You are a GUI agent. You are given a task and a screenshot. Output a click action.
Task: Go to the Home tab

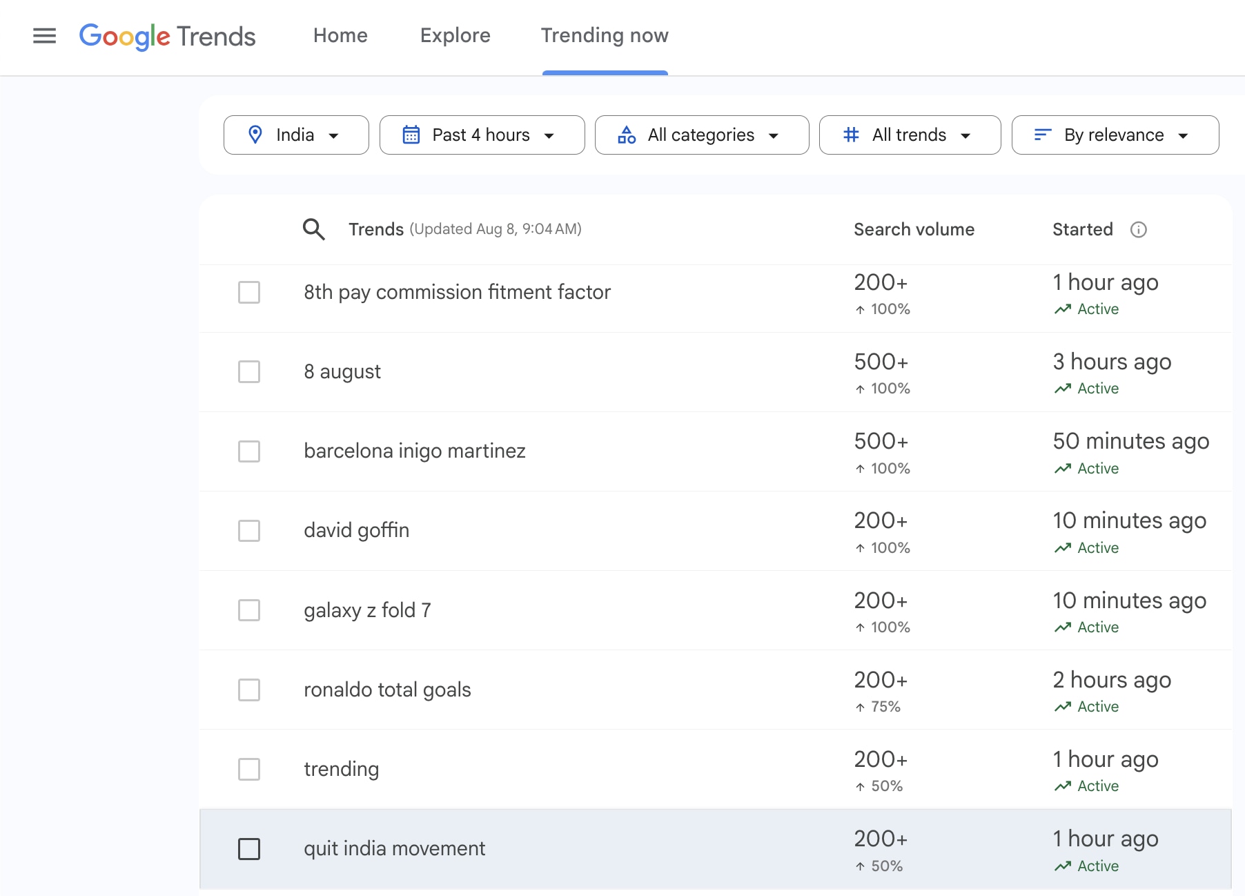(340, 36)
